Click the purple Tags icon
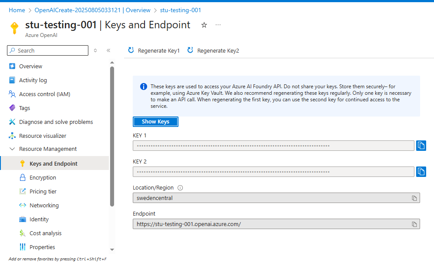The image size is (434, 263). coord(12,108)
